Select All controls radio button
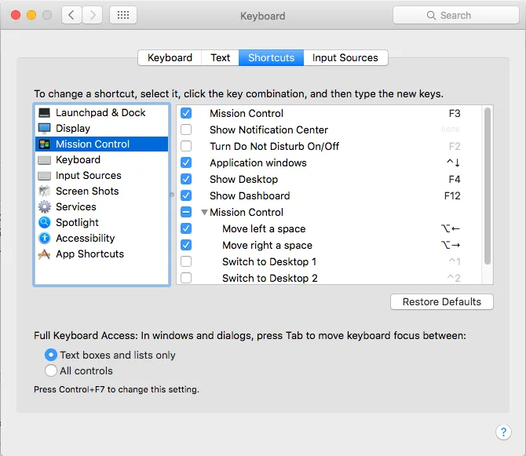 pos(51,370)
